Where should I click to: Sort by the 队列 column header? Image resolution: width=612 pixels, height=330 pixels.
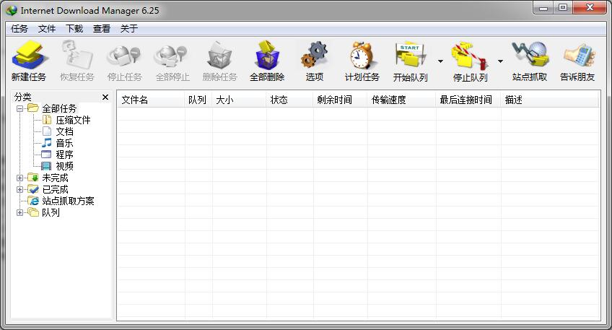198,100
